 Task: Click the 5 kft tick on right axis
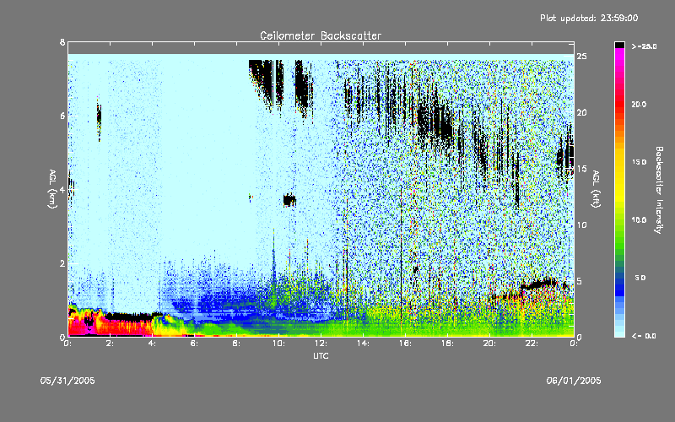[x=580, y=281]
